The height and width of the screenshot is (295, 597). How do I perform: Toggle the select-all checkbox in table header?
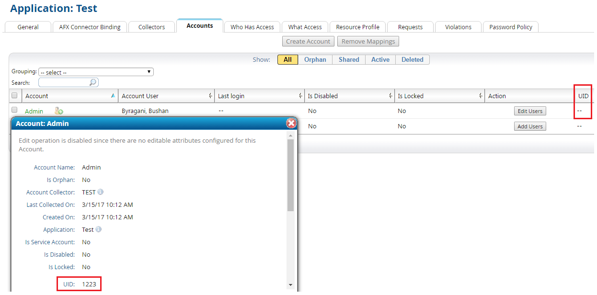click(14, 96)
